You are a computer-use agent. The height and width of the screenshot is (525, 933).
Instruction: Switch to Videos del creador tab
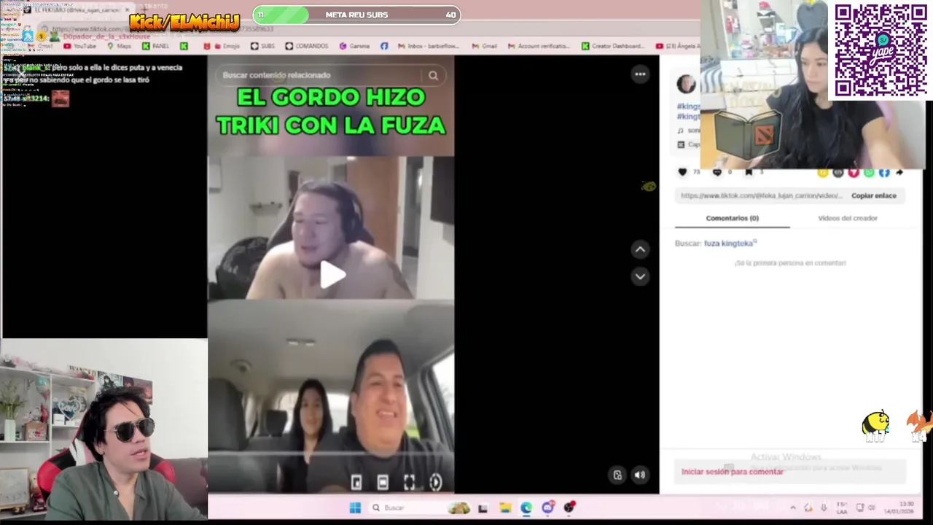[x=848, y=218]
